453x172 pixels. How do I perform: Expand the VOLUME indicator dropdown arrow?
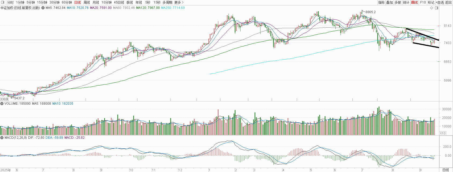click(x=2, y=104)
